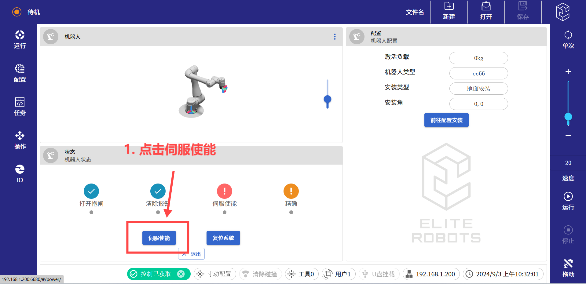This screenshot has width=586, height=284.
Task: Open the 运行 page in left sidebar
Action: 20,39
